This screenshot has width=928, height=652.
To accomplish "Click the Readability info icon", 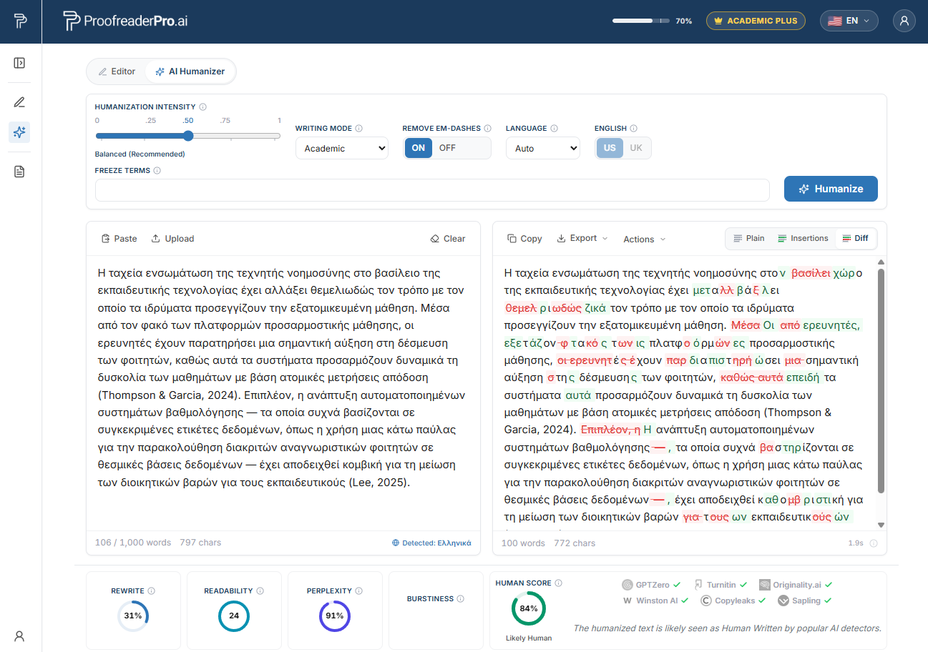I will pyautogui.click(x=260, y=591).
